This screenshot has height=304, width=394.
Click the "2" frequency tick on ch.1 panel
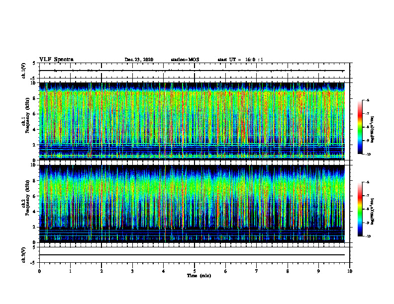(35, 145)
